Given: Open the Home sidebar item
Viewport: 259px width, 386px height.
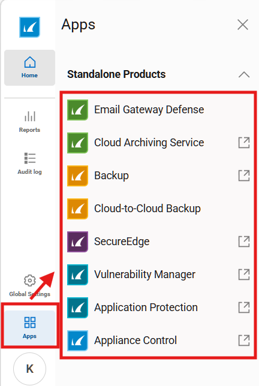Looking at the screenshot, I should pyautogui.click(x=29, y=68).
